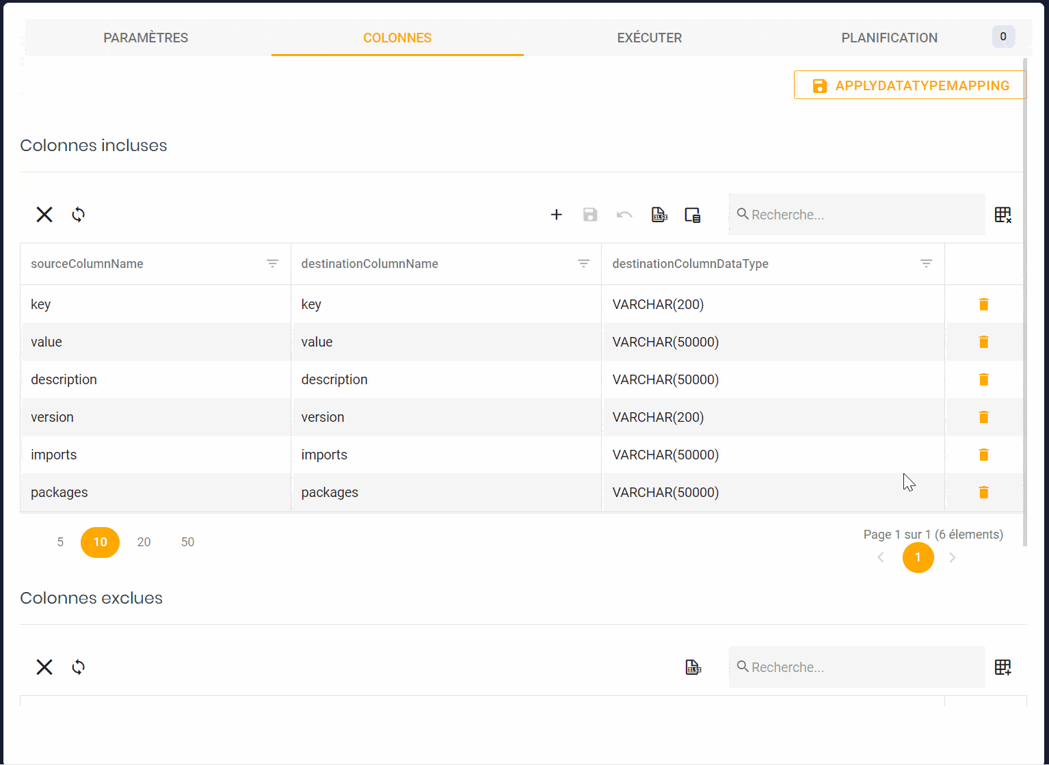Click next page arrow
This screenshot has height=765, width=1049.
click(x=952, y=558)
